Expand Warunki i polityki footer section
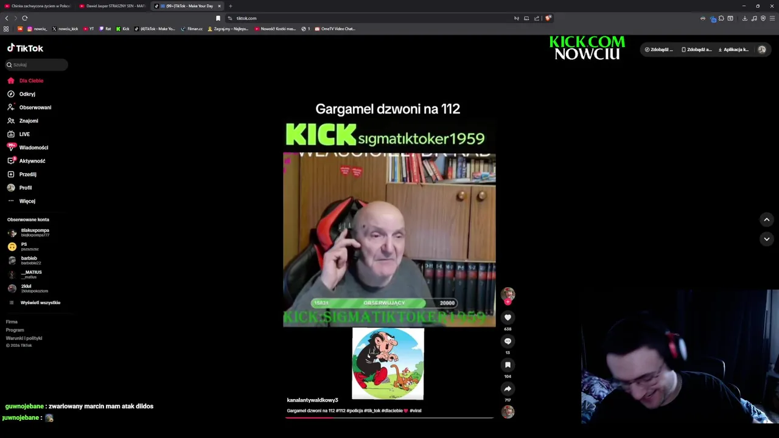Viewport: 779px width, 438px height. click(24, 338)
